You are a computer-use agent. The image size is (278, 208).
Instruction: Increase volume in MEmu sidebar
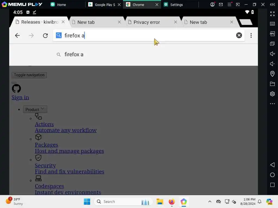click(x=272, y=54)
